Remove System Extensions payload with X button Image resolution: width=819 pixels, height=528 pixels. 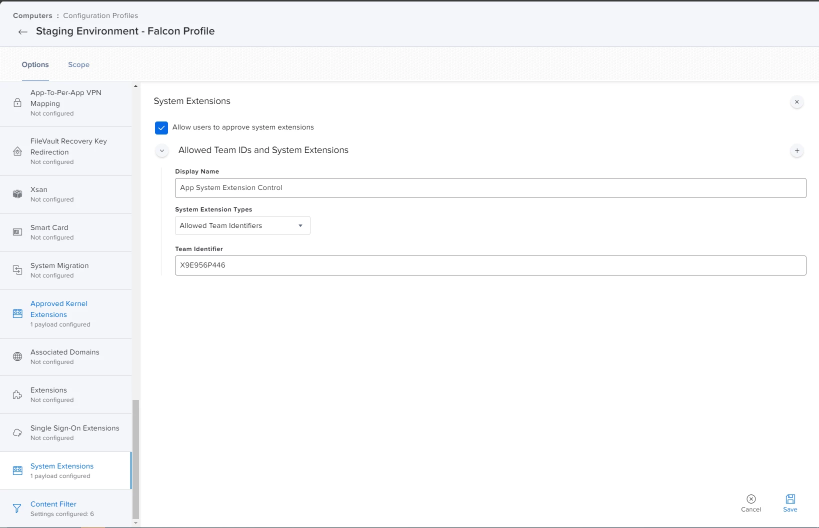click(797, 102)
